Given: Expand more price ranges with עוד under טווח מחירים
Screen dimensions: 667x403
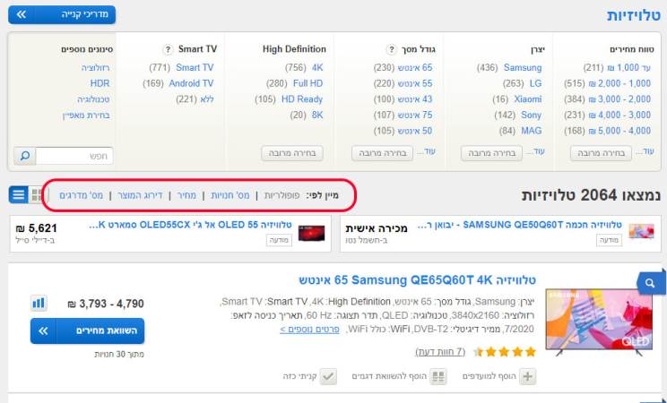Looking at the screenshot, I should [x=646, y=152].
